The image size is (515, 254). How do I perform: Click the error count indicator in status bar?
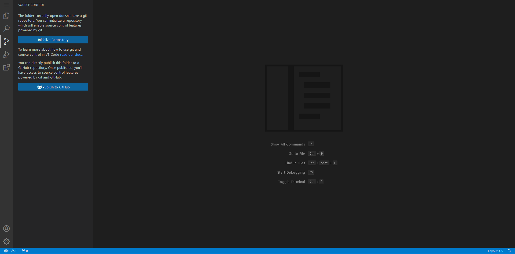tap(8, 251)
